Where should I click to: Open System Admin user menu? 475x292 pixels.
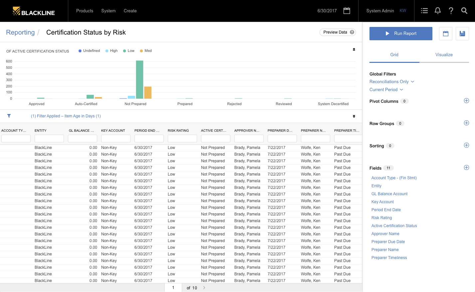(x=380, y=11)
